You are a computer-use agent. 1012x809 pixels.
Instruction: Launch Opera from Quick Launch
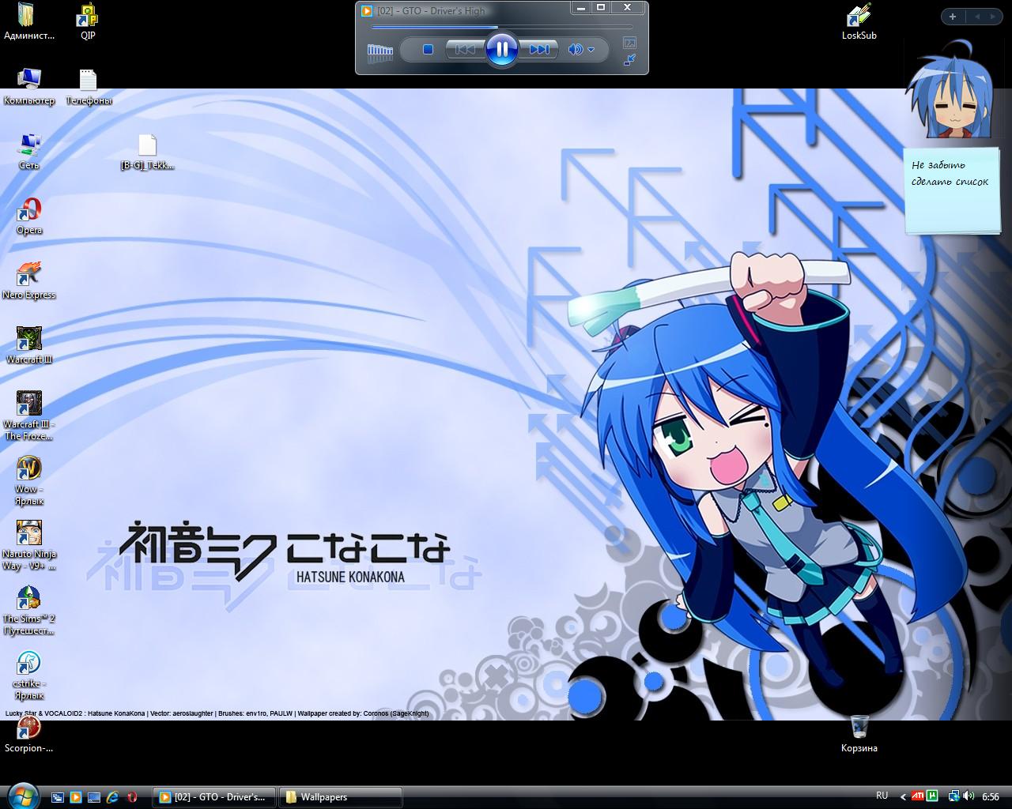click(x=132, y=797)
